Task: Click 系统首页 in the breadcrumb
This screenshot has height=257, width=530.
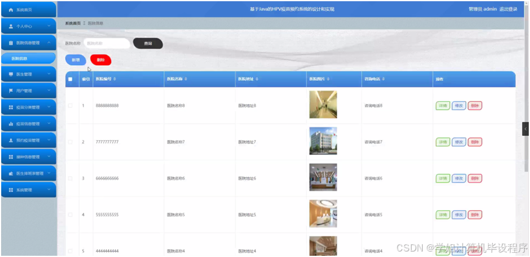Action: point(73,23)
